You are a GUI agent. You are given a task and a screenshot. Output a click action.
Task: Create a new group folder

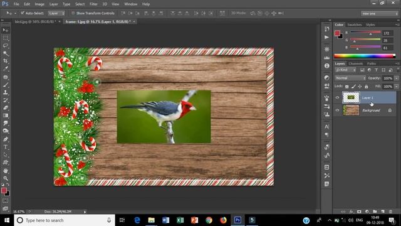pyautogui.click(x=375, y=212)
